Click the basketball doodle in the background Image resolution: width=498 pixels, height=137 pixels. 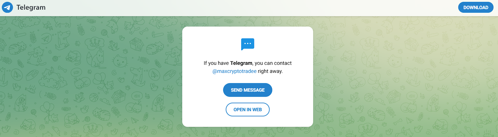pyautogui.click(x=94, y=98)
